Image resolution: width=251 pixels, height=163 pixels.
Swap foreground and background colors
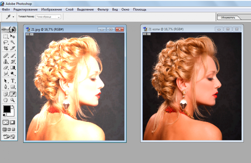coord(13,107)
